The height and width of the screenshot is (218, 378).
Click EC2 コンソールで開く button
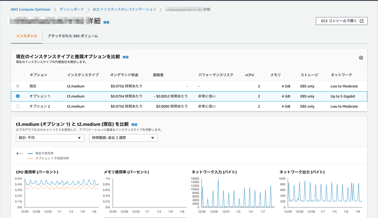pos(342,21)
